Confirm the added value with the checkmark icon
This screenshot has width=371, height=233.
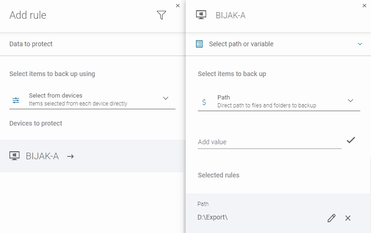(x=351, y=140)
